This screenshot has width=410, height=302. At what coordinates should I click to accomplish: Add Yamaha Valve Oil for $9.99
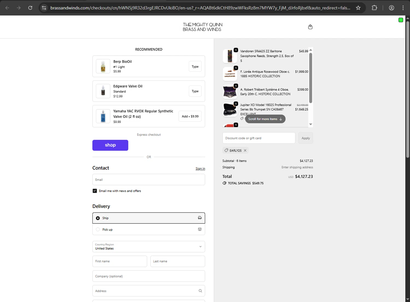(190, 116)
